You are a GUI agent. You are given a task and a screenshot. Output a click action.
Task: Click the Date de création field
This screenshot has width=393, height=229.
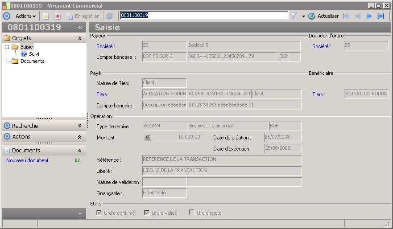283,137
